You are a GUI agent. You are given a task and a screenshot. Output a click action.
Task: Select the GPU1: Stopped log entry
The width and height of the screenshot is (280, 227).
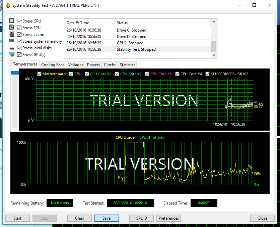pyautogui.click(x=138, y=43)
